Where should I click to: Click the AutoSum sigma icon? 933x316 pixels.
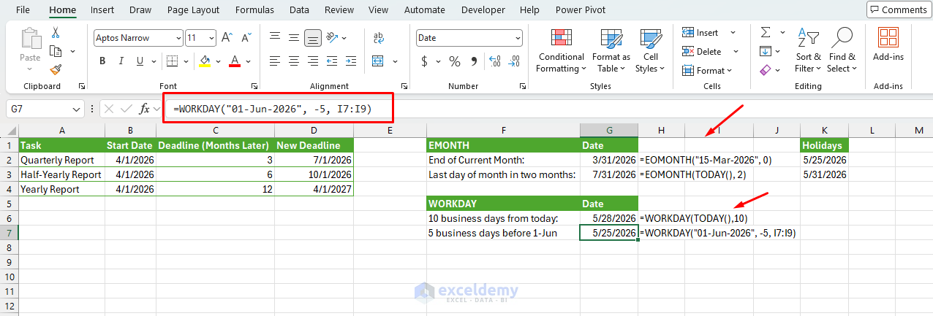tap(766, 33)
